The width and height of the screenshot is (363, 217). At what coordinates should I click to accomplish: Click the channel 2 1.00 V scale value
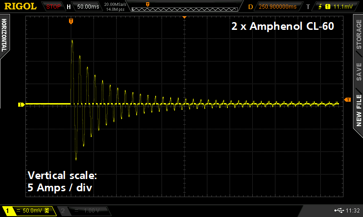(x=92, y=211)
